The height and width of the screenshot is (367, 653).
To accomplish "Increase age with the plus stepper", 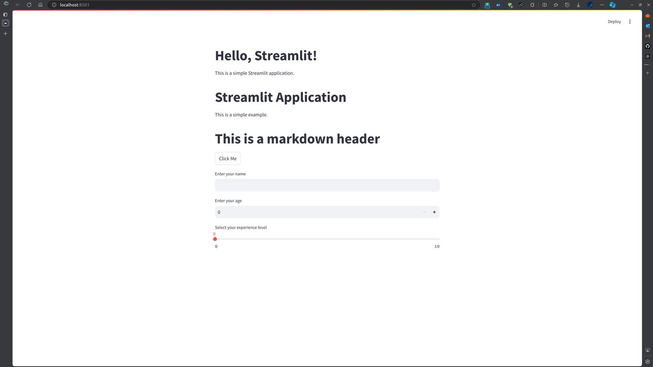I will coord(434,212).
